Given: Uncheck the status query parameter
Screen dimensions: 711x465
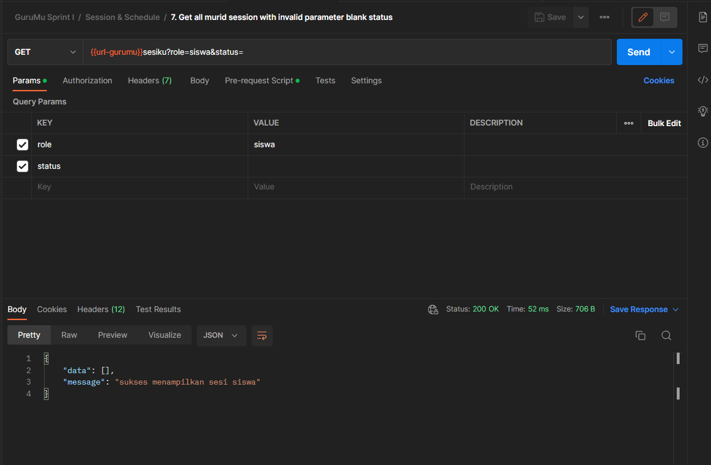Looking at the screenshot, I should 22,166.
